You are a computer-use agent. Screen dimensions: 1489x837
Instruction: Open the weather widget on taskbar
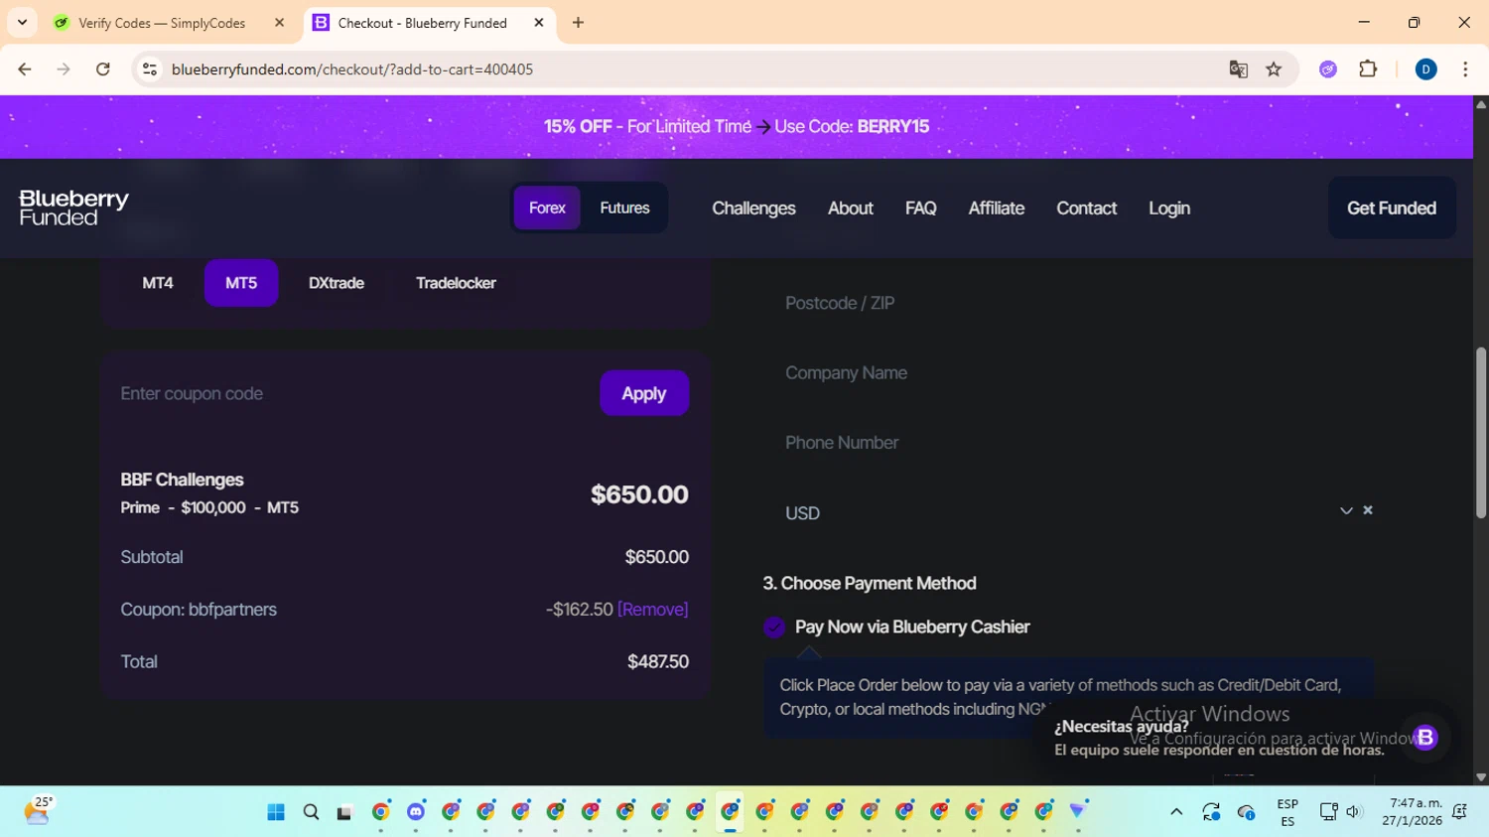(38, 811)
